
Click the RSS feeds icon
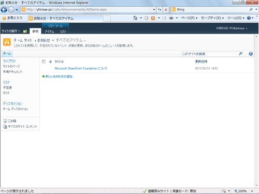153,18
